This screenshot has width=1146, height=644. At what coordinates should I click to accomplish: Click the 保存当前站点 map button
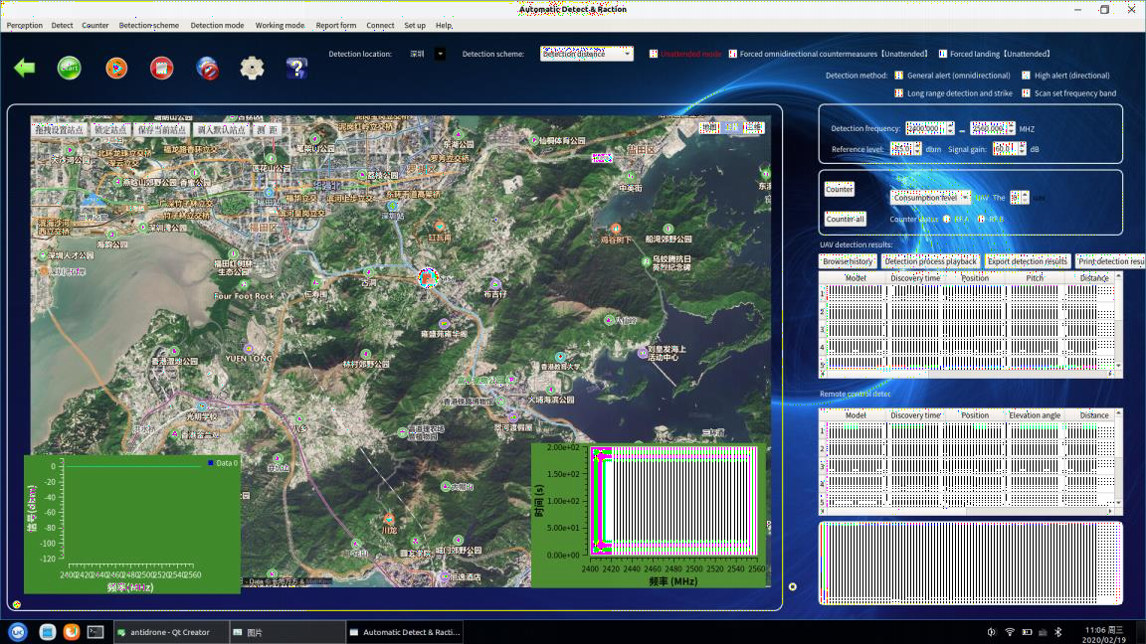[162, 130]
